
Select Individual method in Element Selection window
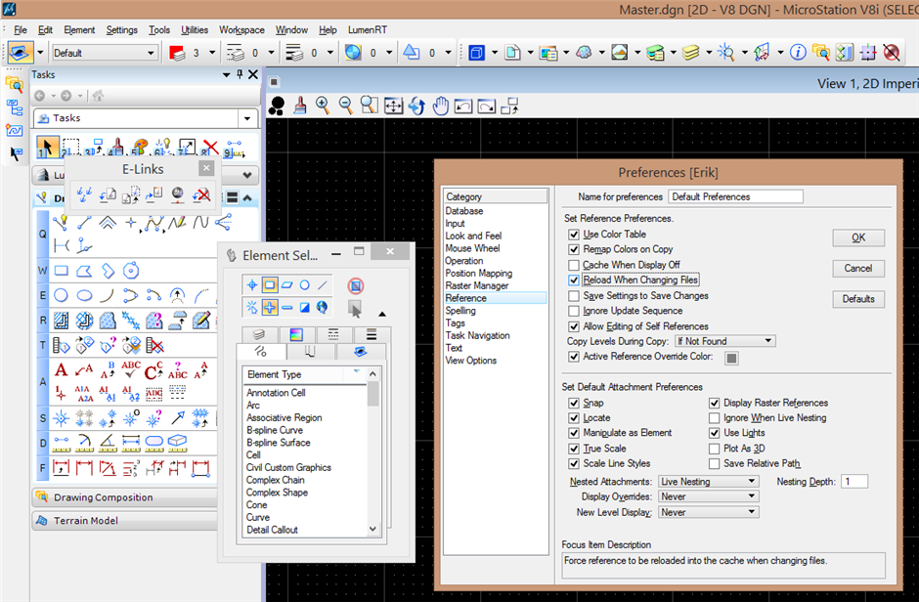click(x=252, y=285)
